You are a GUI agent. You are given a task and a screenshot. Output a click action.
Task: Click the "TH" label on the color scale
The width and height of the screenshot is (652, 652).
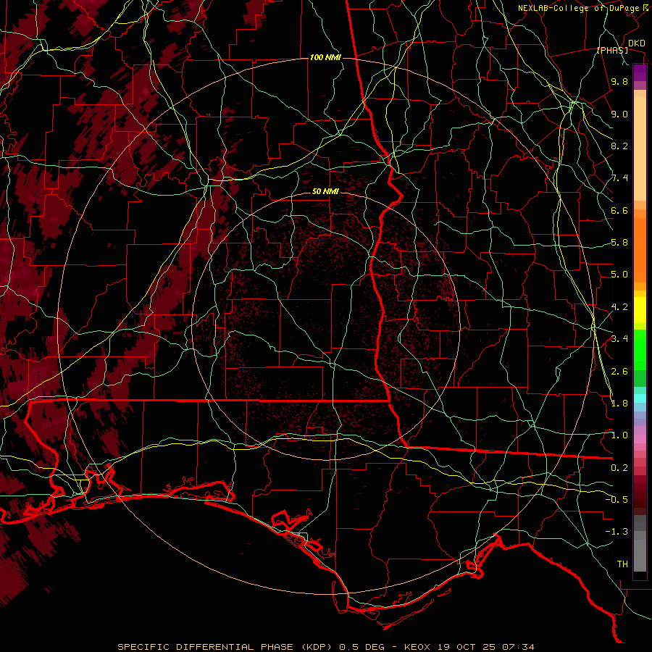[x=622, y=564]
